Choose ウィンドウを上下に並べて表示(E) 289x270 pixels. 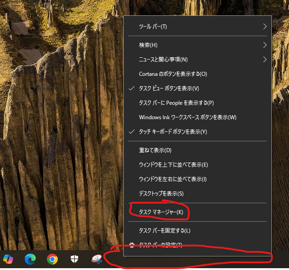(x=197, y=165)
